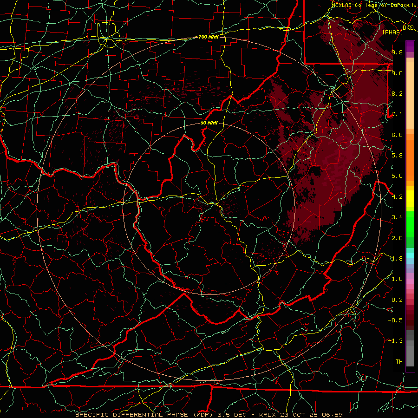This screenshot has width=418, height=418.
Task: Click the 6.6 color scale value
Action: tap(397, 135)
